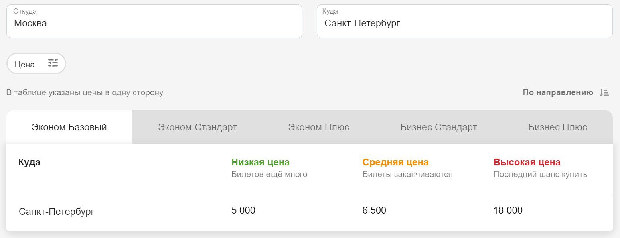The image size is (620, 238).
Task: Click the one-way price notice text
Action: click(x=85, y=92)
